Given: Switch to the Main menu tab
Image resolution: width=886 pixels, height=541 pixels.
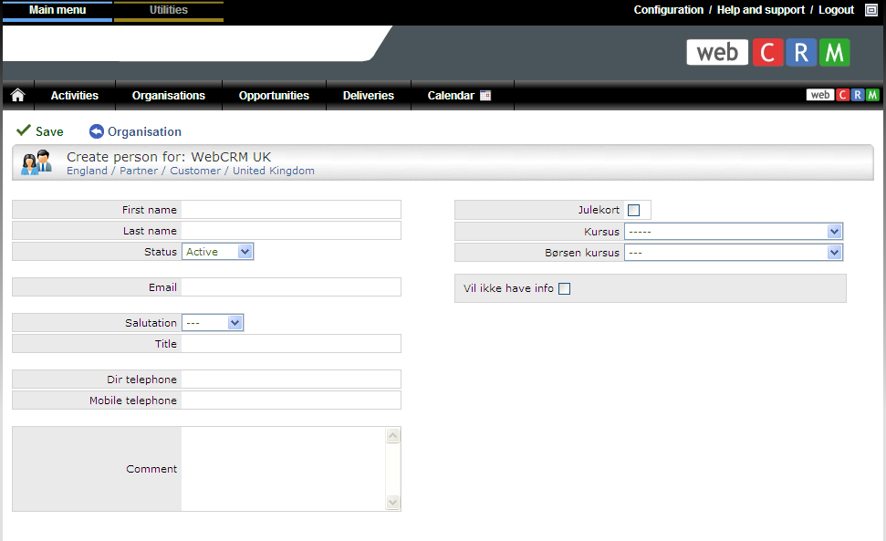Looking at the screenshot, I should [57, 10].
